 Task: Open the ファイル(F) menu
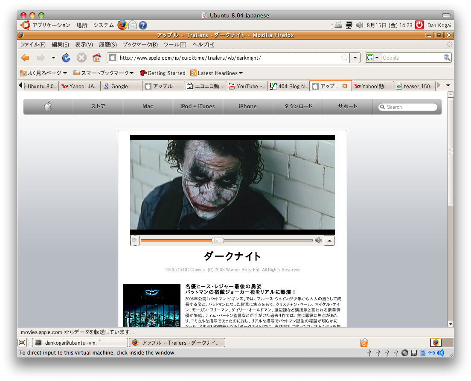[x=33, y=44]
